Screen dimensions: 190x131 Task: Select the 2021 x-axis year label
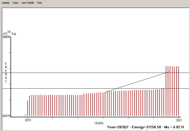click(x=179, y=120)
